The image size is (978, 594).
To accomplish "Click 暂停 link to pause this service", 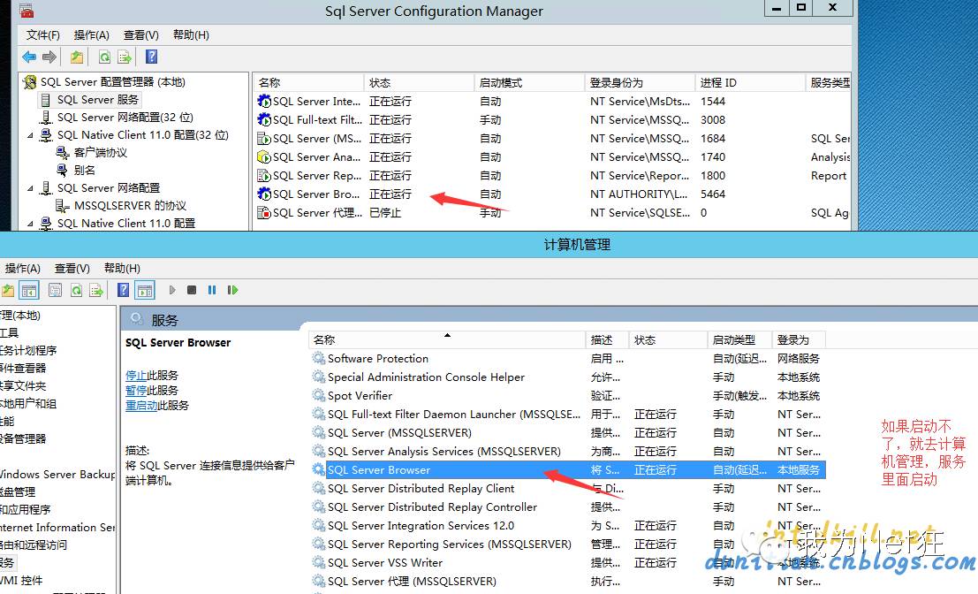I will pyautogui.click(x=136, y=391).
